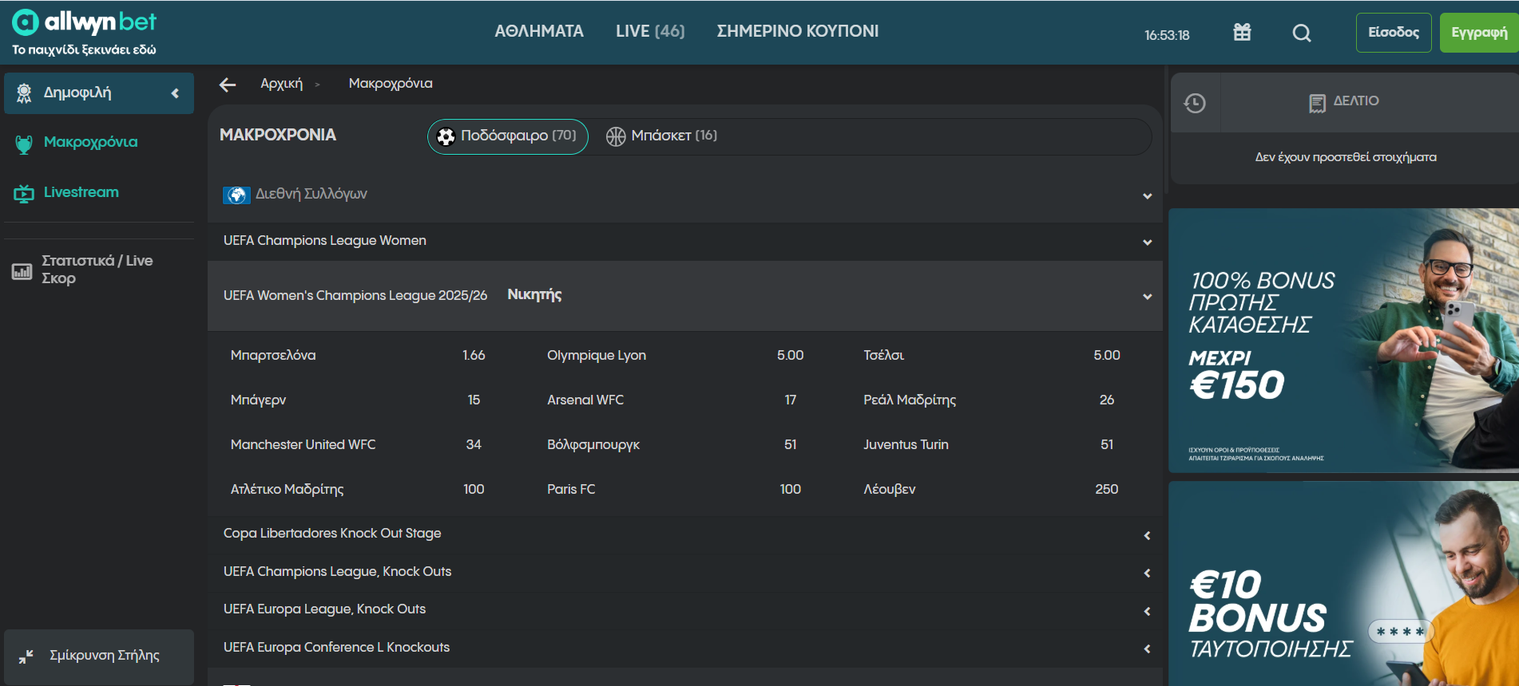Click the back arrow icon
Viewport: 1519px width, 686px height.
(228, 85)
